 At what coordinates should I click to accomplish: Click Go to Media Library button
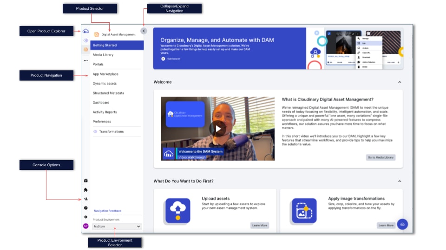(x=380, y=157)
